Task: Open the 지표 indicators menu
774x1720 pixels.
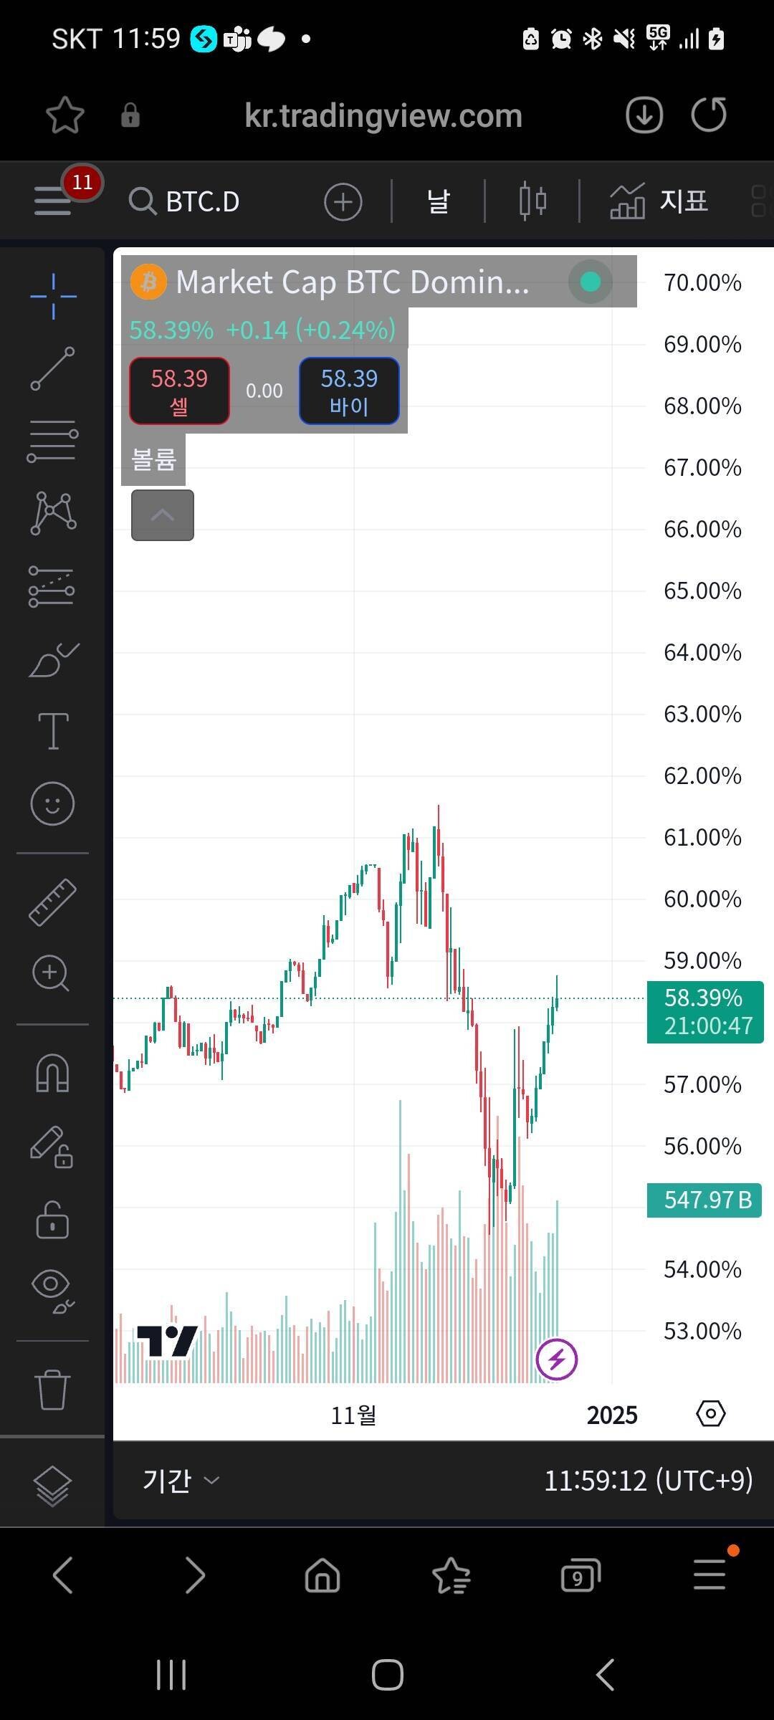Action: click(659, 201)
